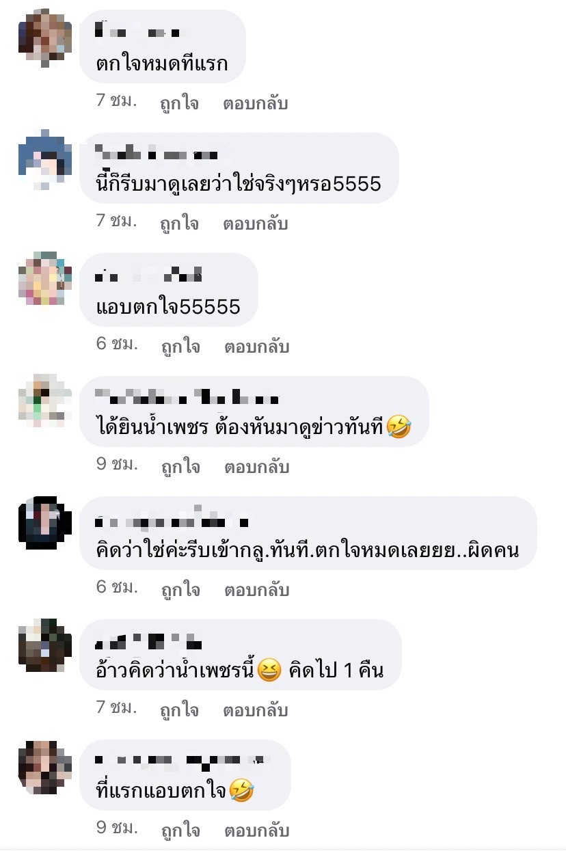Click the laughing emoji in ที่แรกแอบตกใจ comment
The image size is (566, 851).
click(241, 792)
